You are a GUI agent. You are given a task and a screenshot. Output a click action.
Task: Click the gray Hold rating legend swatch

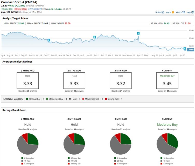(x=70, y=99)
